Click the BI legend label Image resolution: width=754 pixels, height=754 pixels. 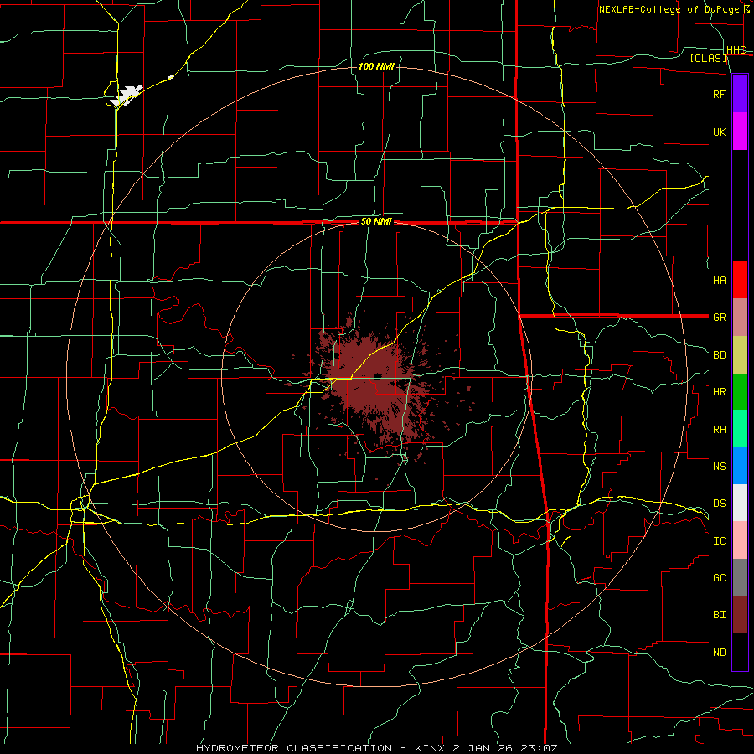click(719, 615)
